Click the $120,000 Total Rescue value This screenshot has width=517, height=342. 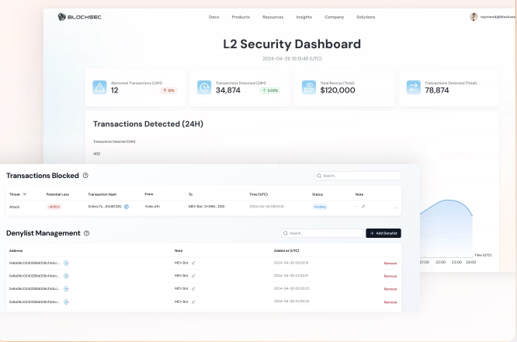pos(338,90)
